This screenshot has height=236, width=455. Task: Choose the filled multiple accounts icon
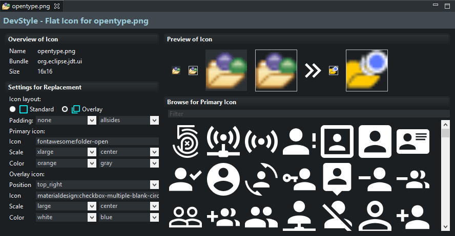(261, 217)
